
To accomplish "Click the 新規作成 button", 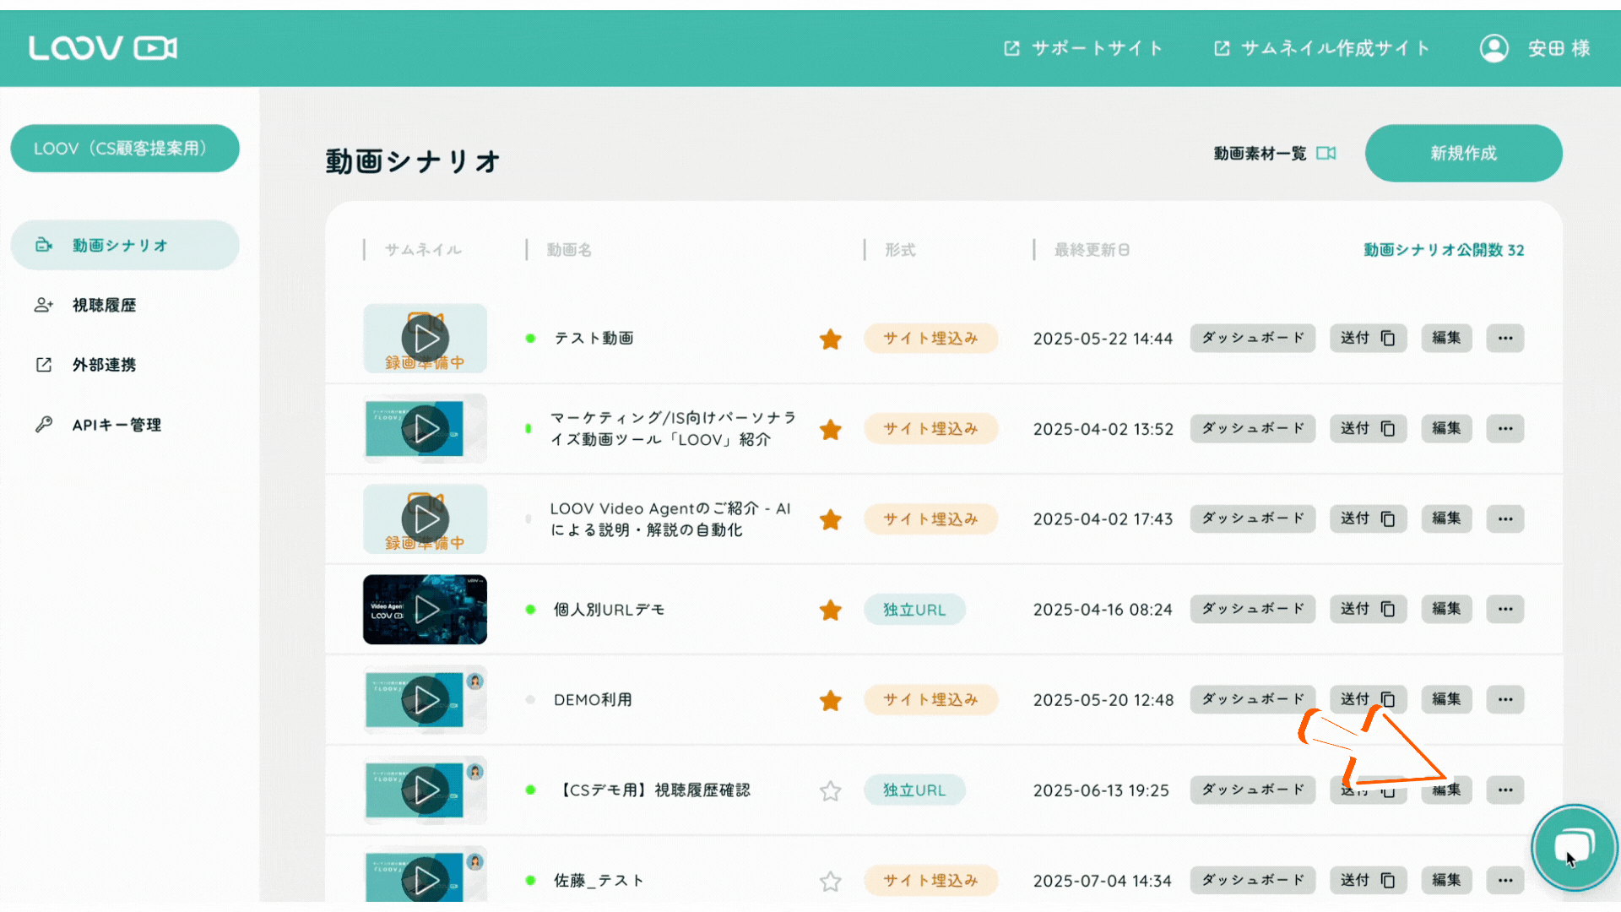I will (x=1464, y=153).
